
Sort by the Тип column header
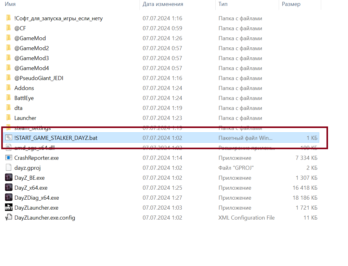click(x=223, y=4)
